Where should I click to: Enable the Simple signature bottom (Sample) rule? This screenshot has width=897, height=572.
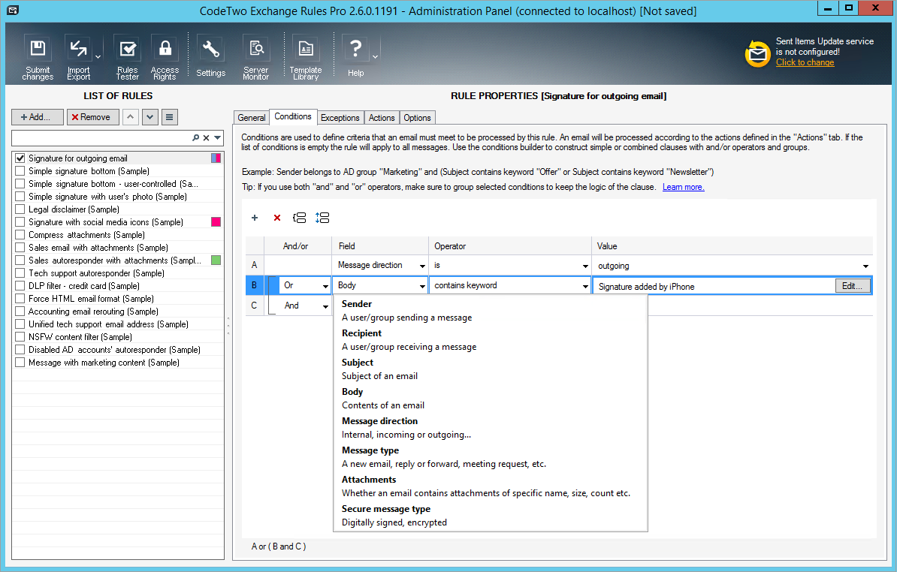[19, 170]
